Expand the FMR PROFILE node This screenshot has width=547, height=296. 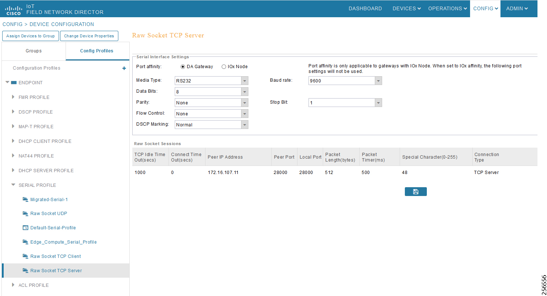tap(13, 97)
